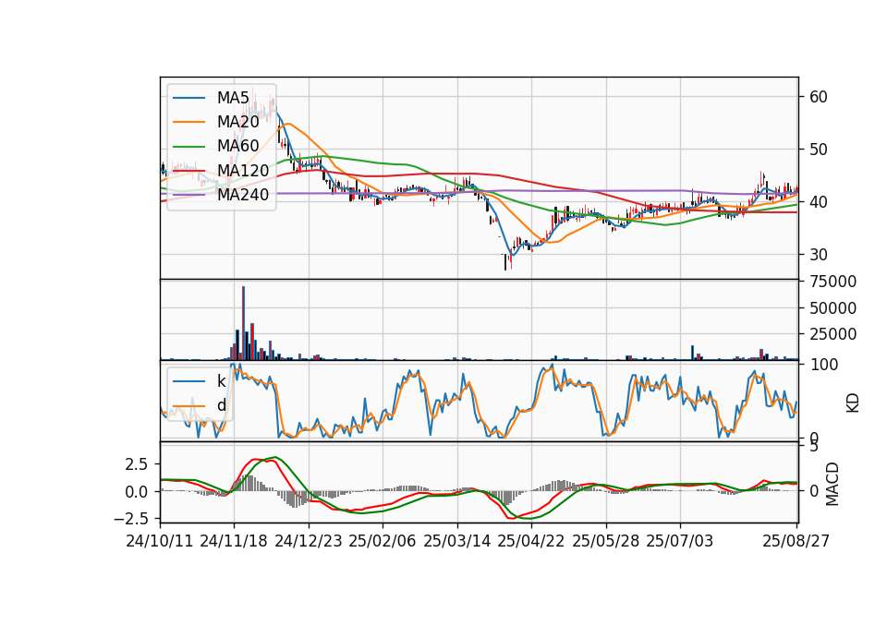Viewport: 887px width, 637px height.
Task: Click the price axis value 40
Action: point(818,202)
